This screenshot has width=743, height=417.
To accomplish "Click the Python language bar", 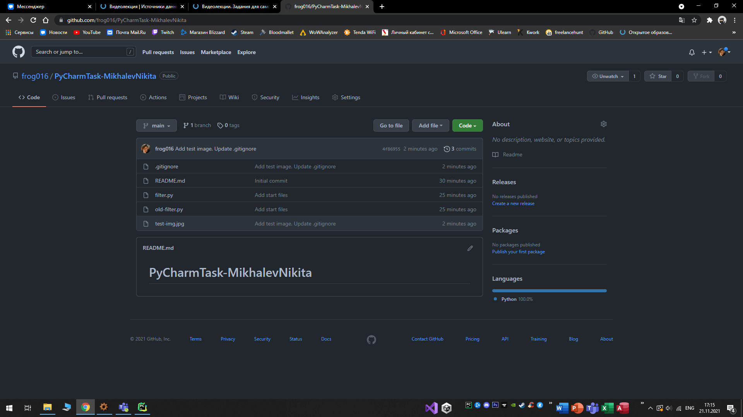I will [x=549, y=291].
